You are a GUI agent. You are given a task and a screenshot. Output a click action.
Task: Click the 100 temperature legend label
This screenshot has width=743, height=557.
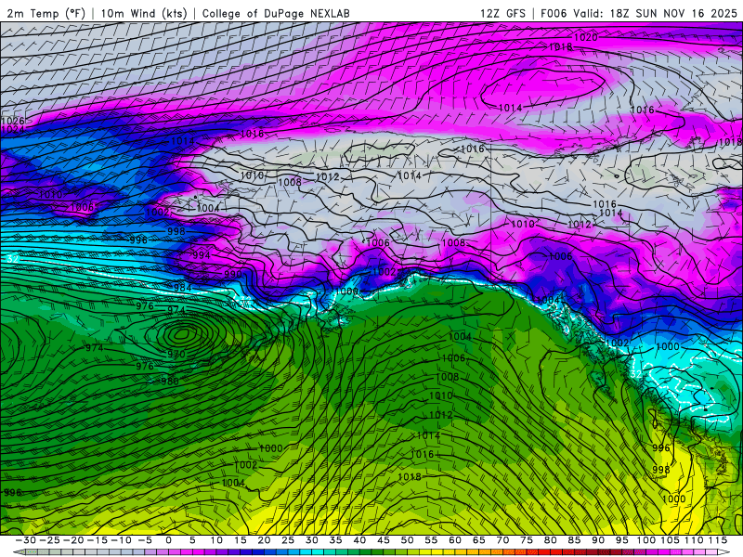click(645, 540)
